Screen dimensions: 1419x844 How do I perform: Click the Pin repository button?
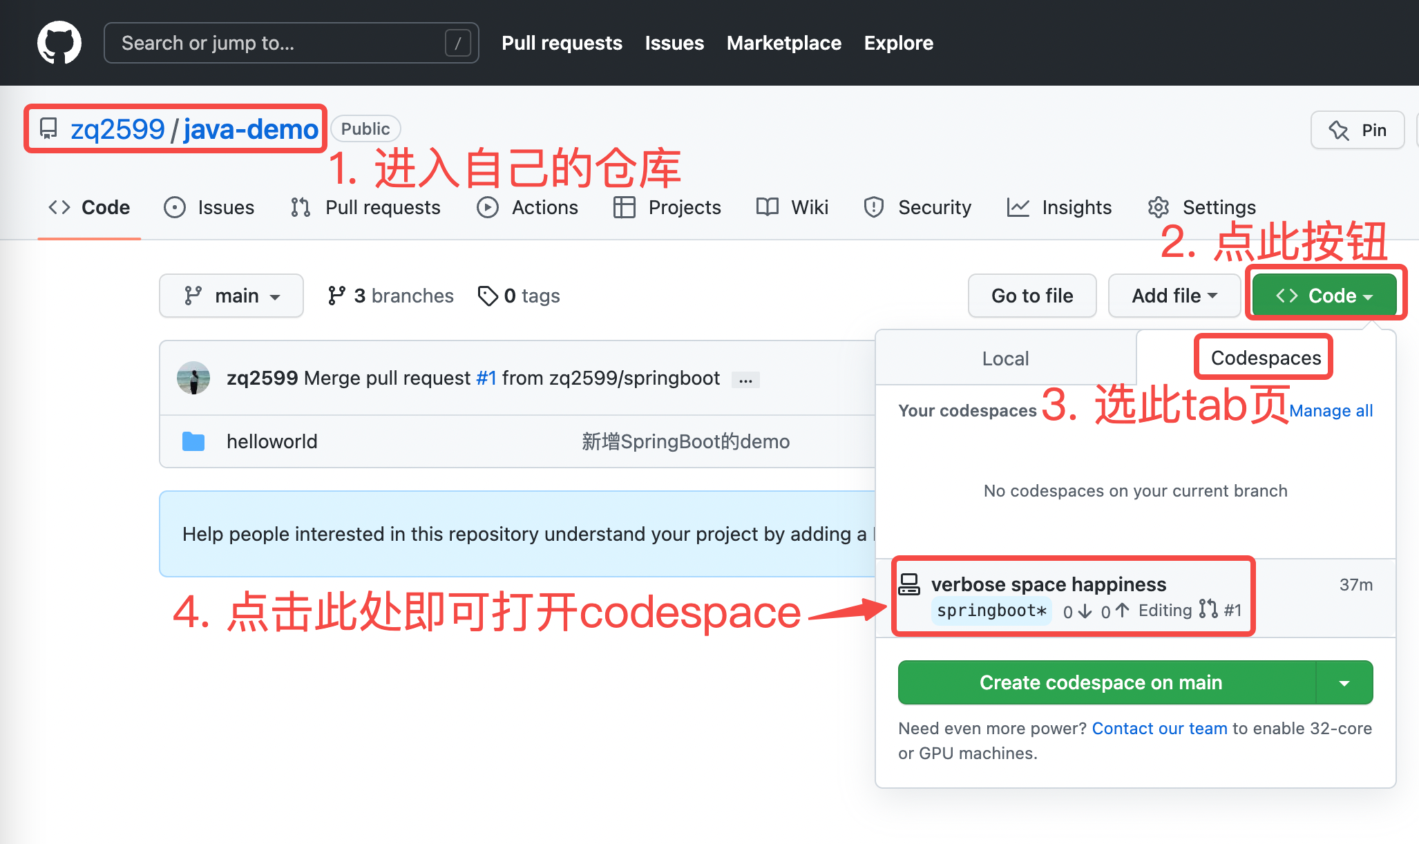click(1357, 128)
